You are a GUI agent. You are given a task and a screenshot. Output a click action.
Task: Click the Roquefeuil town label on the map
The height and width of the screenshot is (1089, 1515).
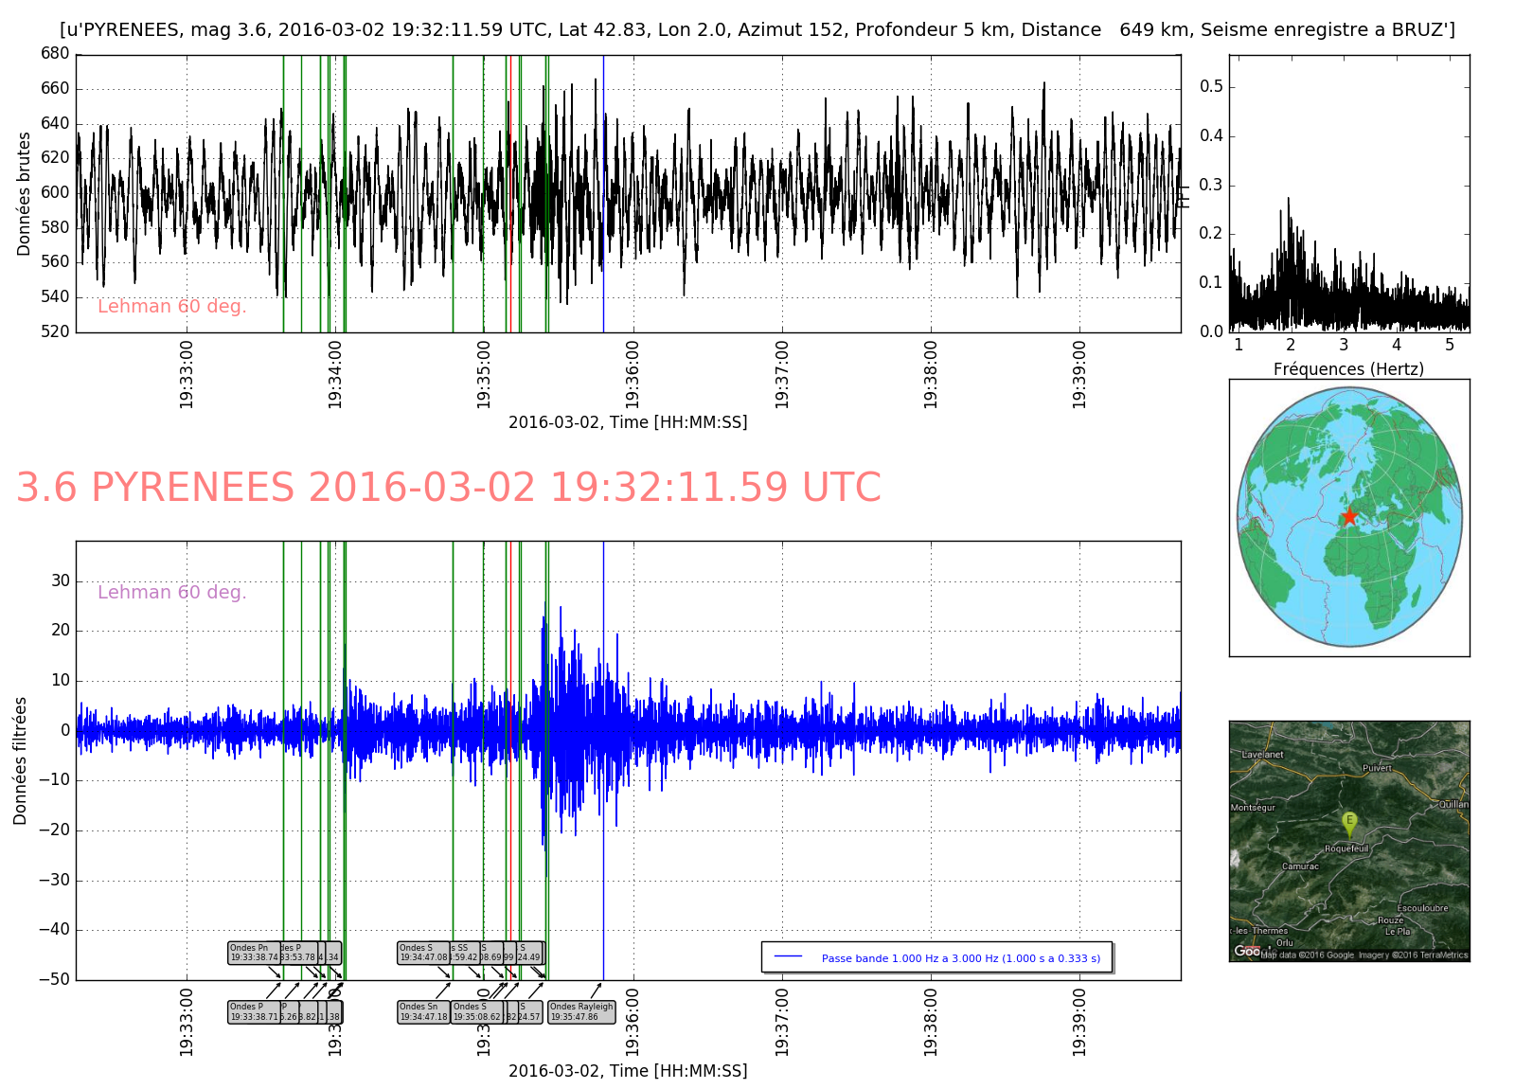click(1346, 848)
